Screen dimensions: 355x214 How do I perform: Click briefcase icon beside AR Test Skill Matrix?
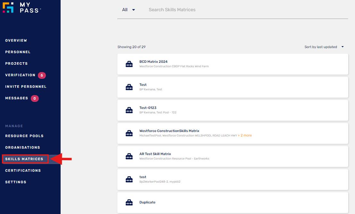coord(129,156)
